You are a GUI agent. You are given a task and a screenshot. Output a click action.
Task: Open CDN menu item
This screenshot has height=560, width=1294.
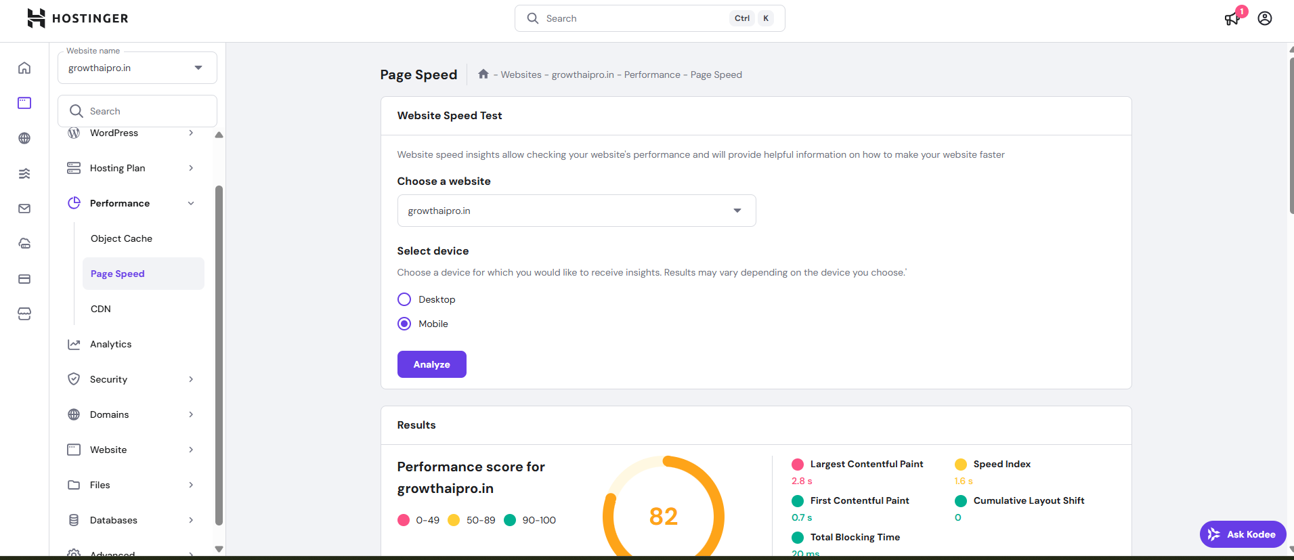[x=101, y=309]
